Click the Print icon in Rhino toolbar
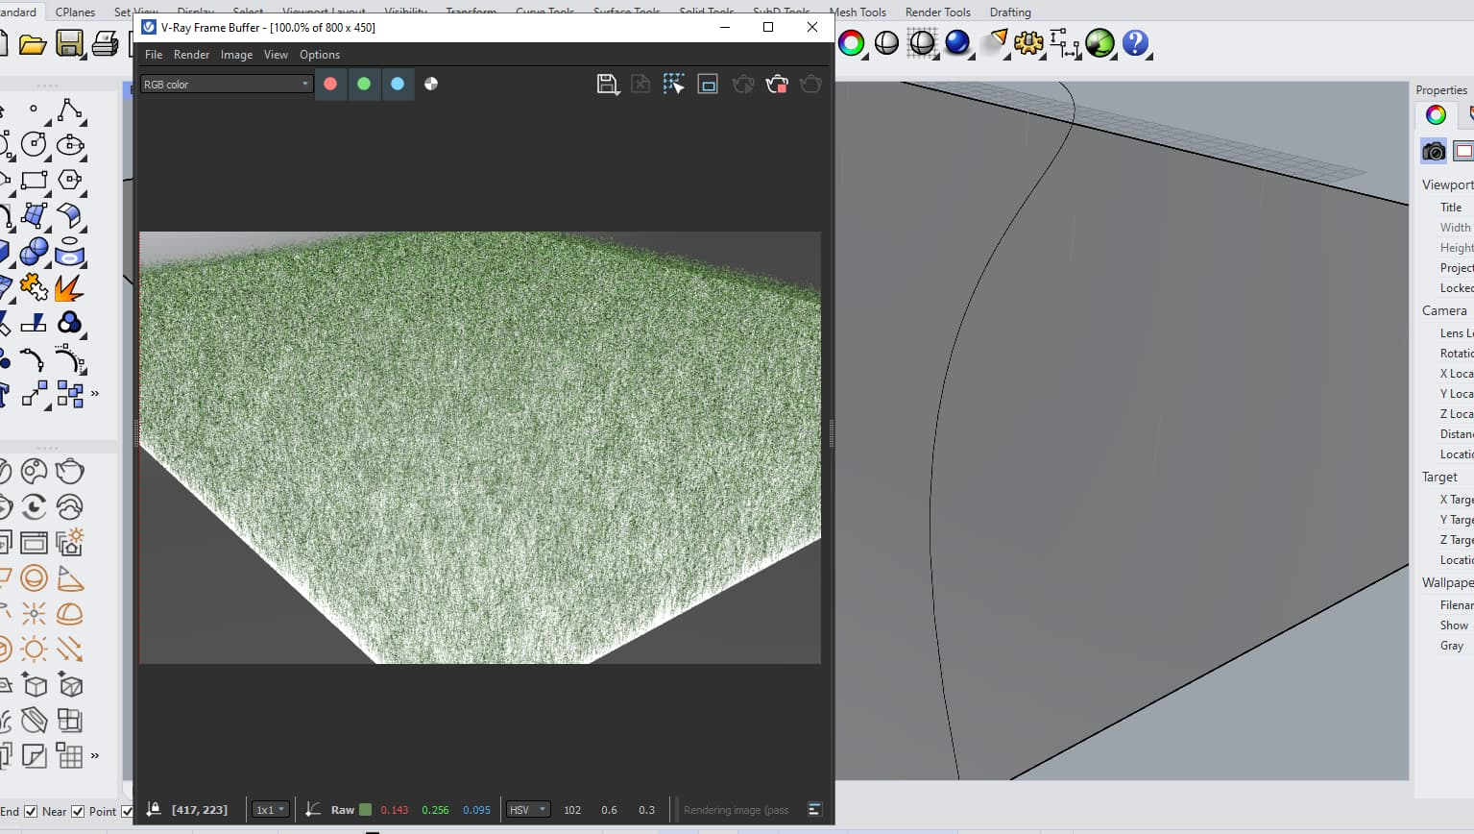This screenshot has width=1474, height=834. [x=105, y=44]
